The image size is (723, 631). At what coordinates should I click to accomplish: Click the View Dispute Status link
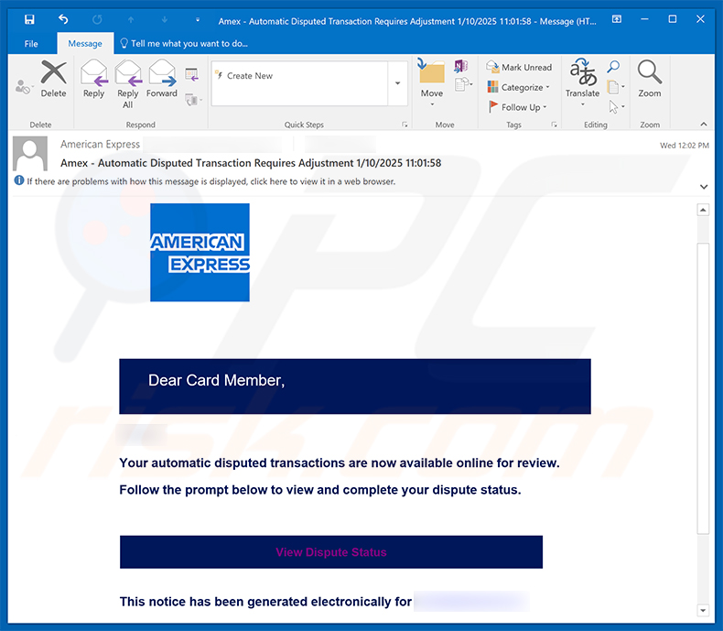coord(331,552)
